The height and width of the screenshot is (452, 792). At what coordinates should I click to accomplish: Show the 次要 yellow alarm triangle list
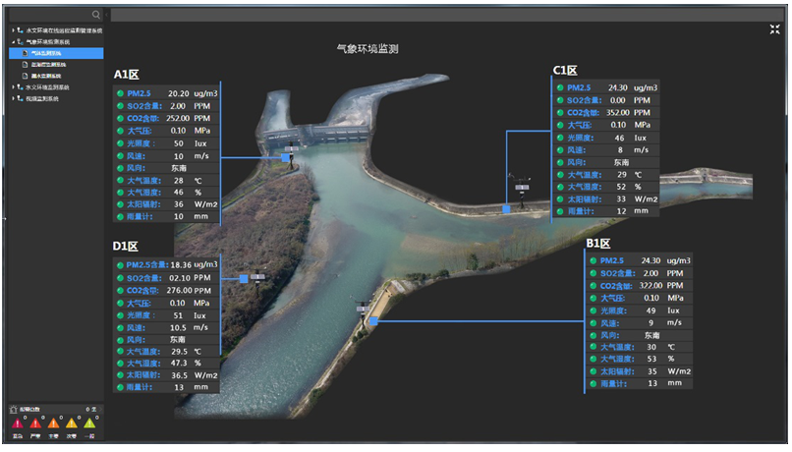[x=71, y=424]
